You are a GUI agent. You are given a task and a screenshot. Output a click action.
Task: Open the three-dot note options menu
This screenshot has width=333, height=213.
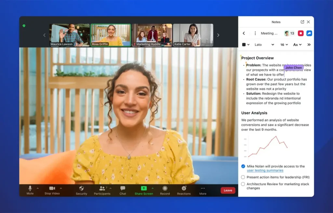pos(255,33)
